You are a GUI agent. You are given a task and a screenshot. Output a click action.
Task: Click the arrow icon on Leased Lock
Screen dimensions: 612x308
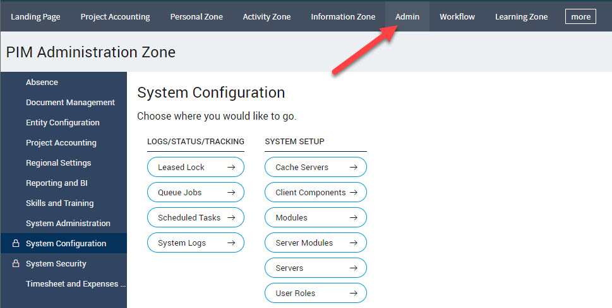(x=231, y=167)
